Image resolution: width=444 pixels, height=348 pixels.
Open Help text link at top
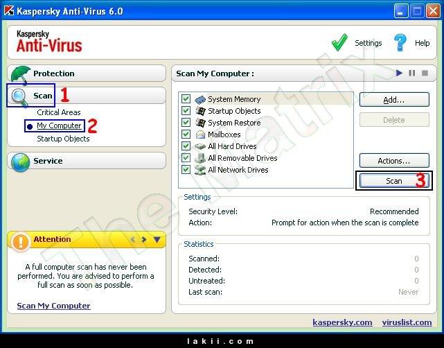point(423,43)
